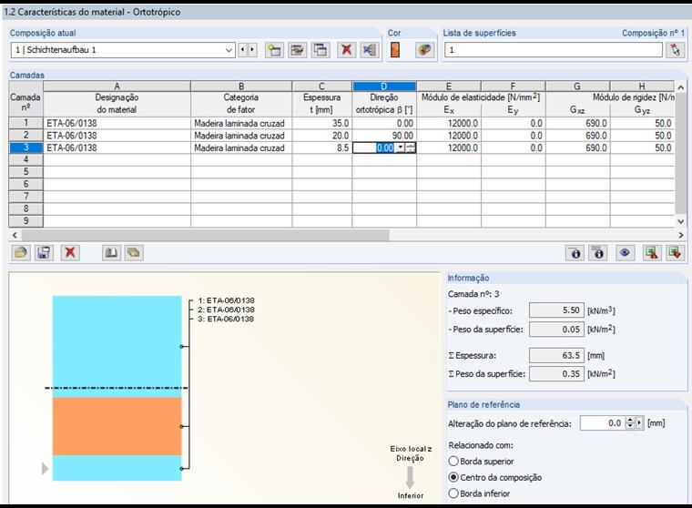692x508 pixels.
Task: Click Madeira laminada cruzad cell in row 2
Action: (241, 136)
